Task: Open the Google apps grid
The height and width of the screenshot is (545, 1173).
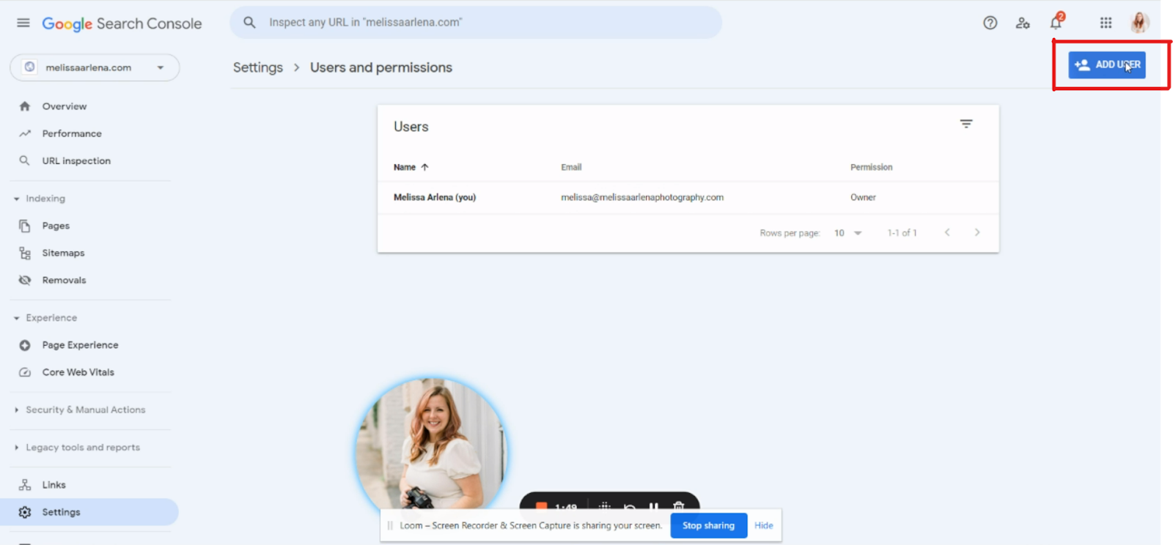Action: coord(1106,23)
